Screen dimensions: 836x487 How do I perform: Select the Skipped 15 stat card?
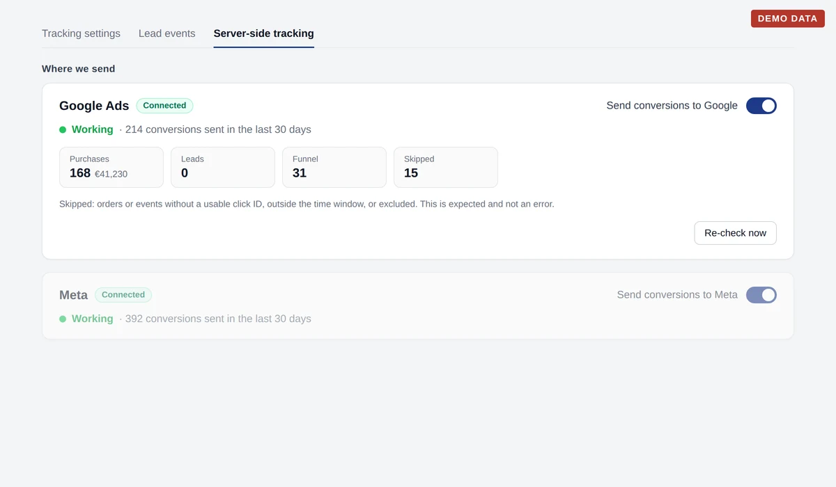tap(446, 167)
